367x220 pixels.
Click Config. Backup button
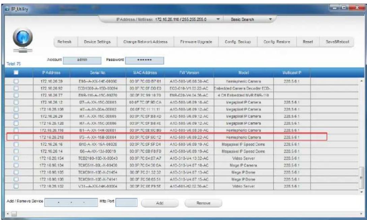click(238, 42)
